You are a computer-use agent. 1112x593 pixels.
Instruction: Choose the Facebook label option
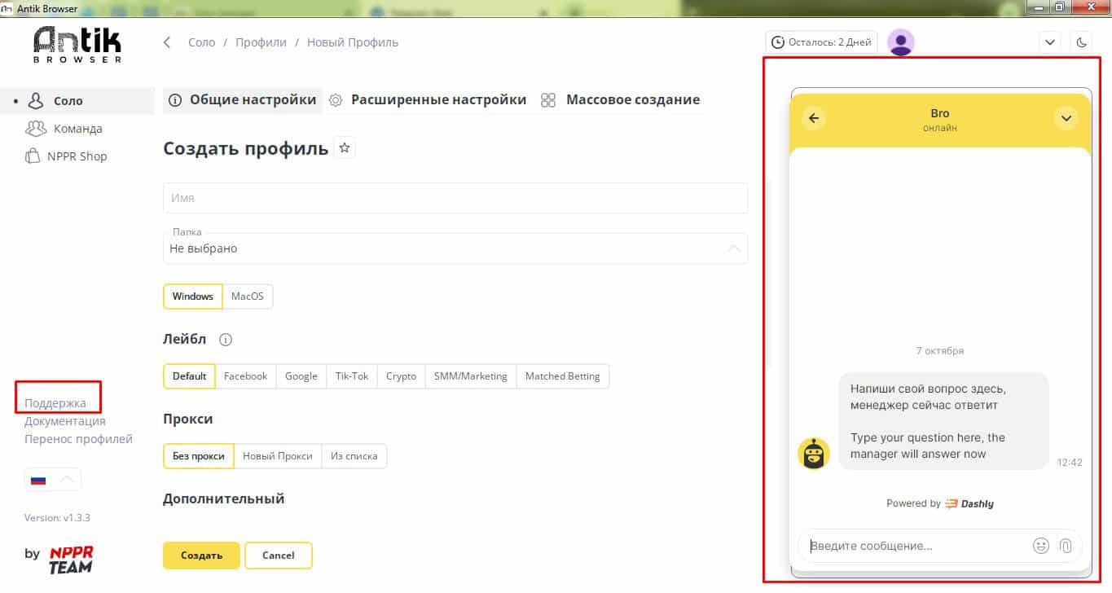245,376
